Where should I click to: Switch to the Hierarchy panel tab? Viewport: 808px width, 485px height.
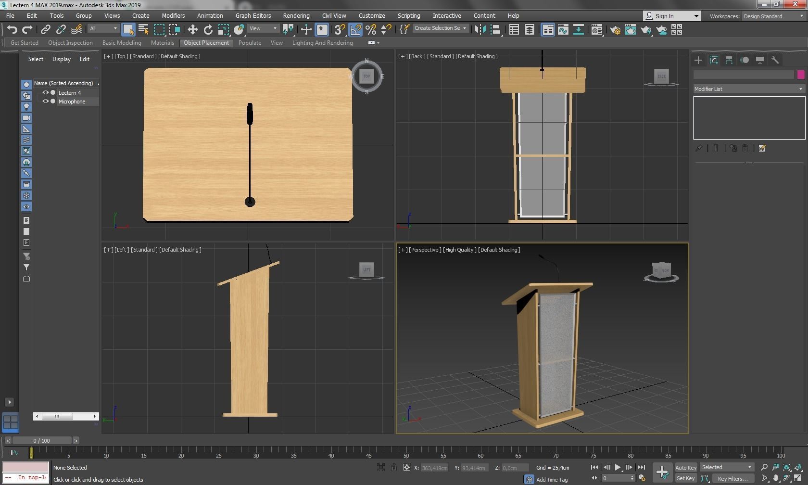point(729,60)
